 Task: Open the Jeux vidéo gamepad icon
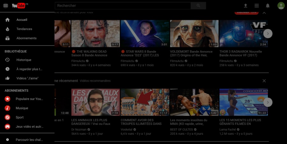[8, 126]
